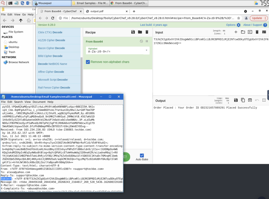
Task: Switch to Email Samples File Manager taskbar
Action: [x=90, y=3]
